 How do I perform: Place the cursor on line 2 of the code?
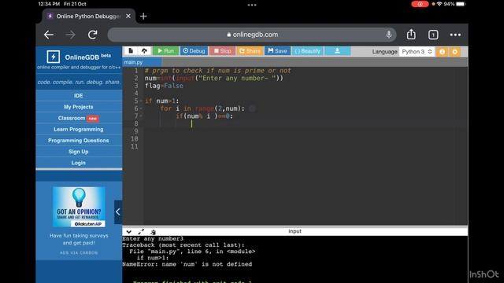(x=213, y=79)
